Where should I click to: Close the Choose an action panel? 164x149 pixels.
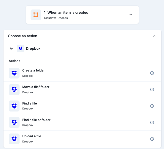pyautogui.click(x=154, y=36)
